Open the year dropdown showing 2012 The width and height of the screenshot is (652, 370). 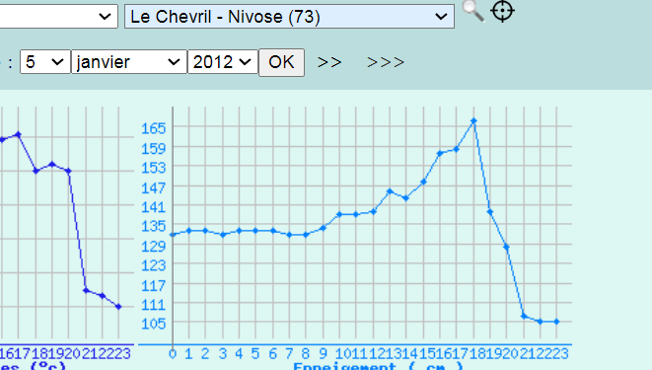(x=223, y=62)
